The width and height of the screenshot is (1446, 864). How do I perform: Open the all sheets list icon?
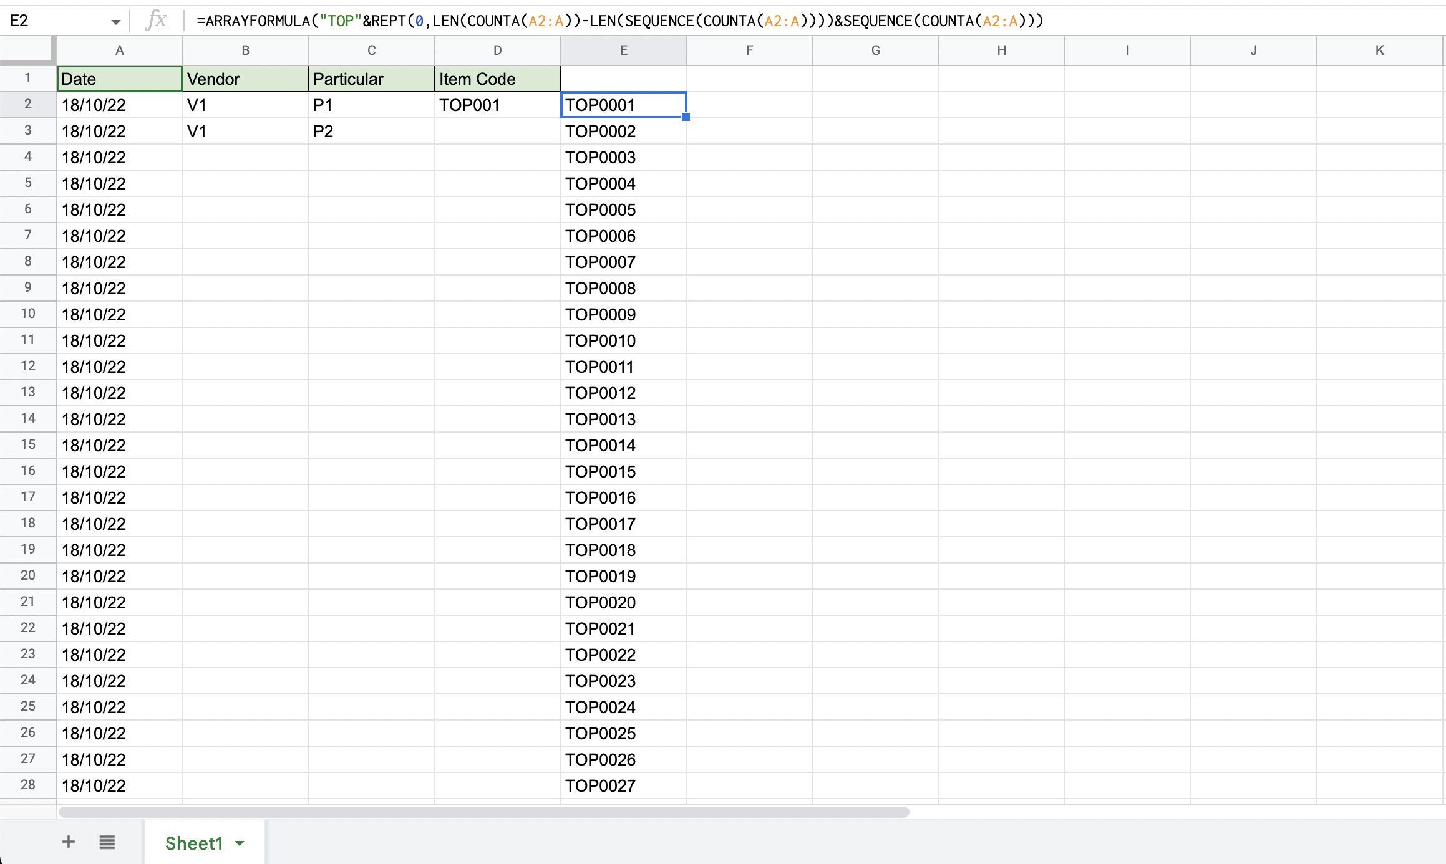(107, 841)
